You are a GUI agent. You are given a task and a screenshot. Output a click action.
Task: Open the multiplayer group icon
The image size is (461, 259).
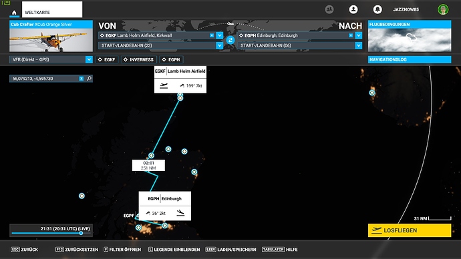329,9
